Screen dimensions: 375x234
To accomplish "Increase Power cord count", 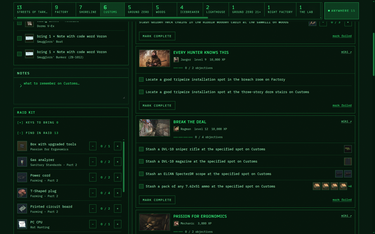I will point(118,177).
